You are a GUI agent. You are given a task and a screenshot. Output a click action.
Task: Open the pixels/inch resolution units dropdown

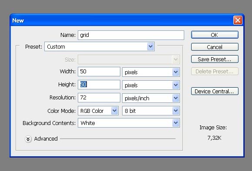click(x=151, y=98)
